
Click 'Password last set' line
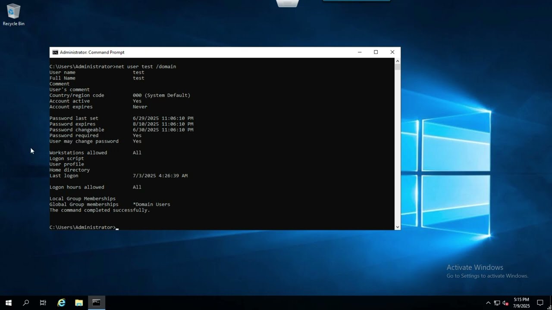pyautogui.click(x=121, y=118)
